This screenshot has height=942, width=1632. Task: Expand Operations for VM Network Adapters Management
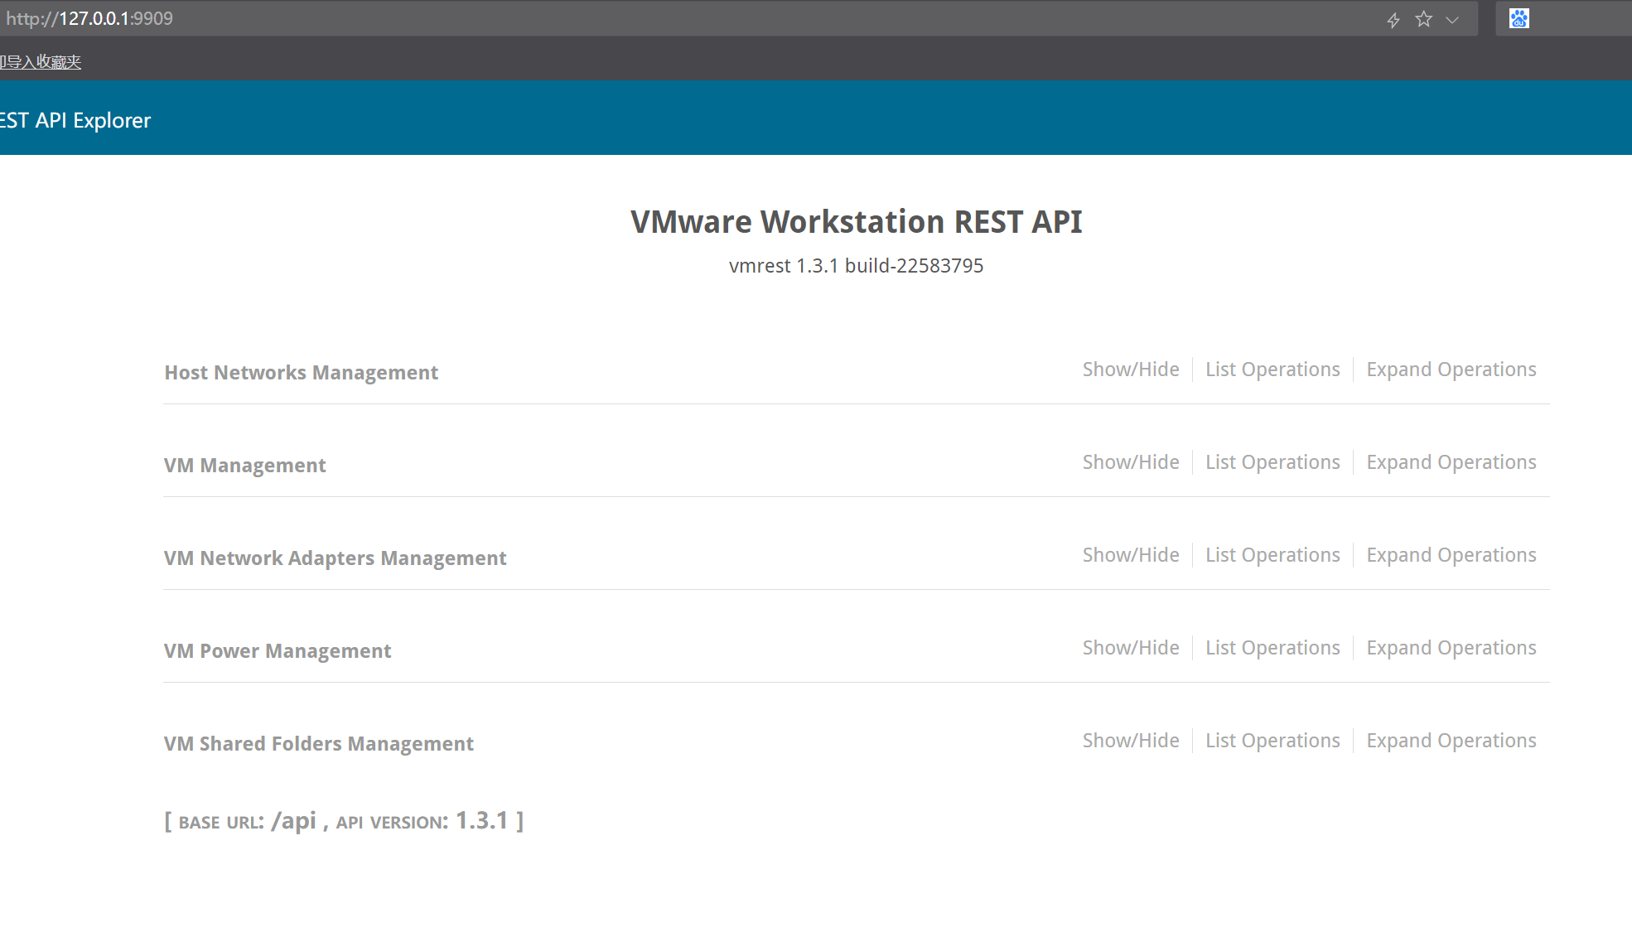1451,555
